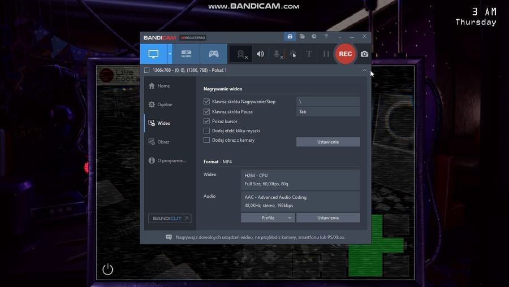Click the tip message speech icon
509x287 pixels.
coord(169,237)
